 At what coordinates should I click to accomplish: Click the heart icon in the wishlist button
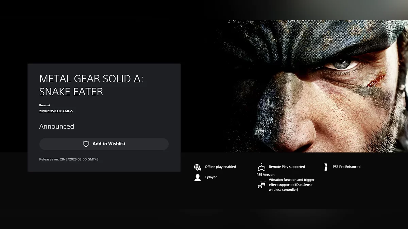pyautogui.click(x=86, y=144)
